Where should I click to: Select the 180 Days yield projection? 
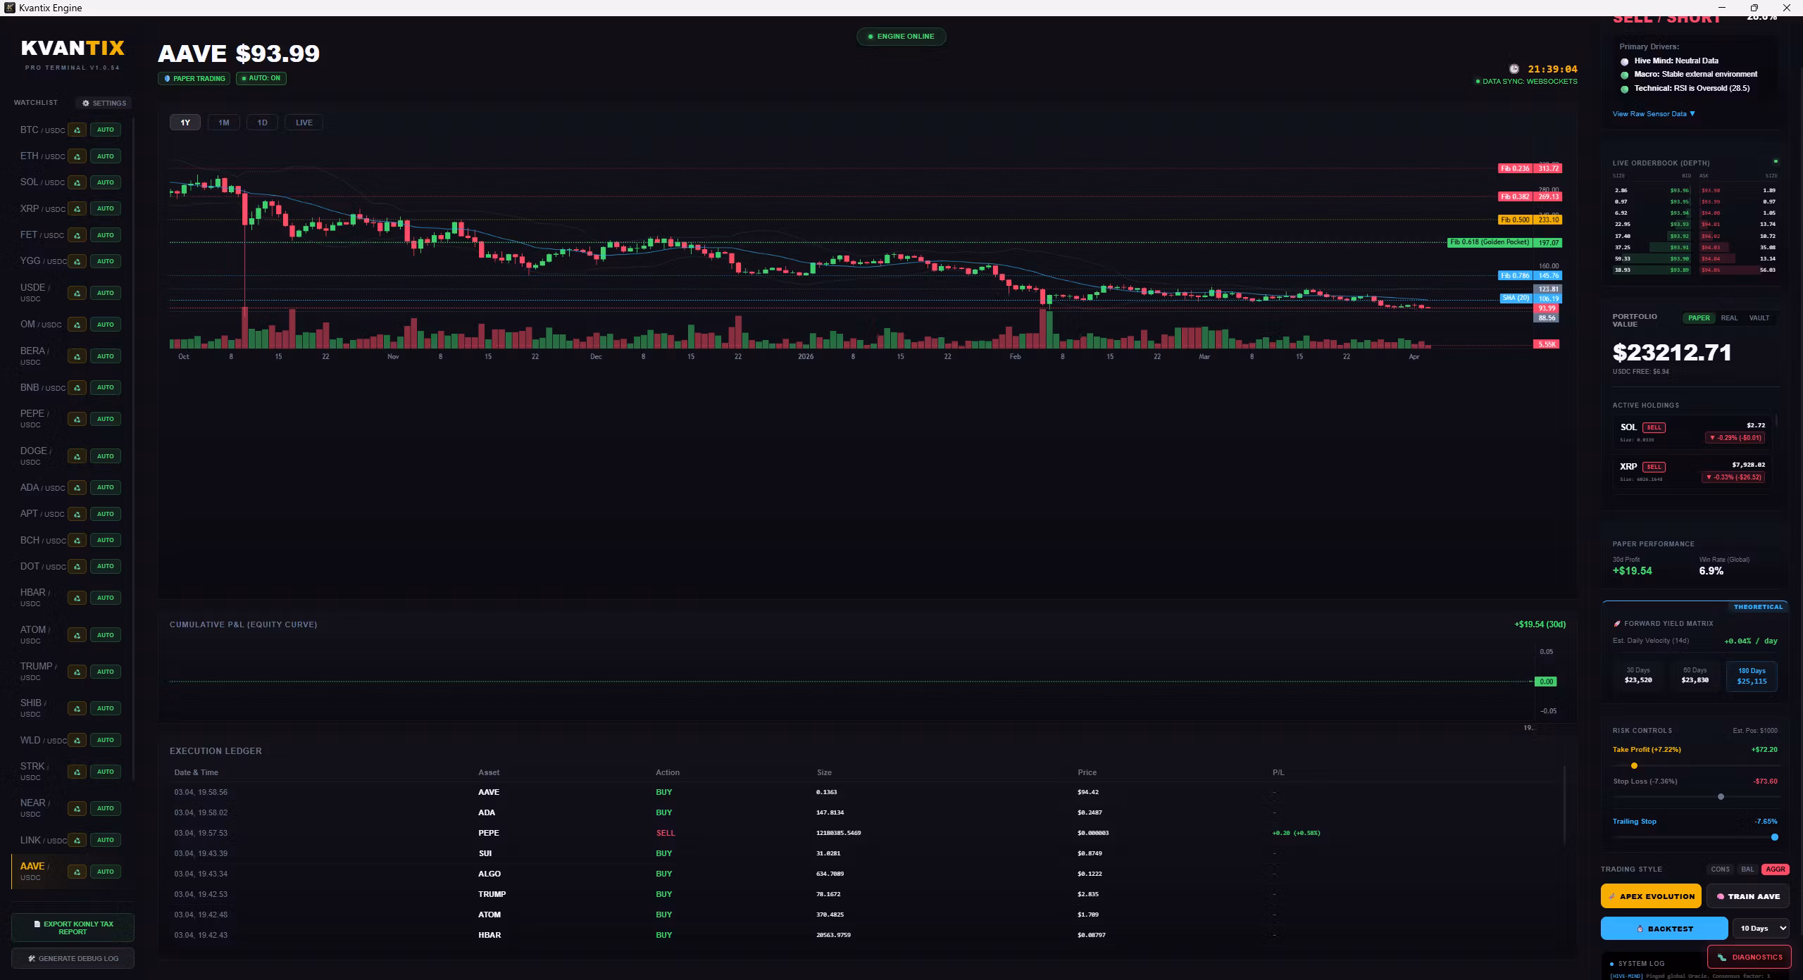pos(1752,676)
